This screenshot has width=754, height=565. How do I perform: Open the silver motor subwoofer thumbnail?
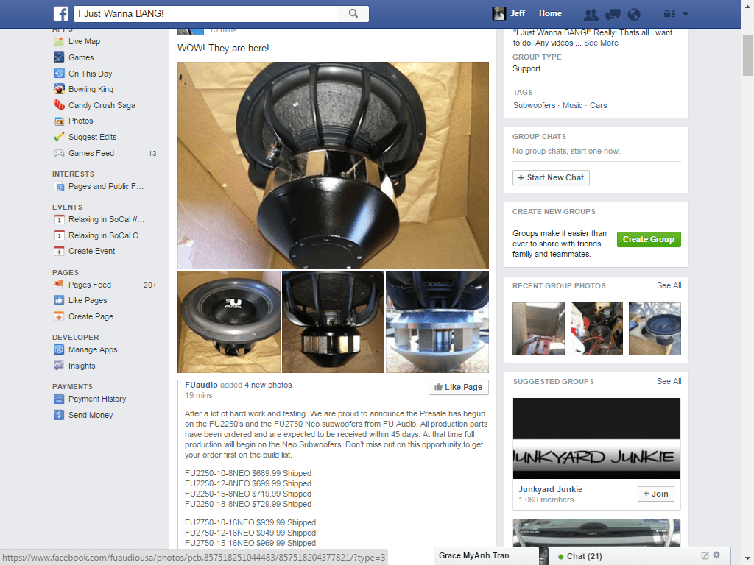click(x=437, y=322)
